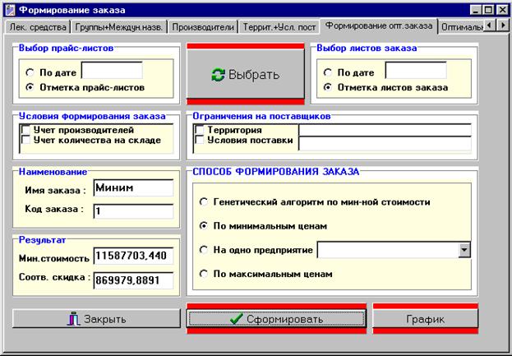Click the application icon in the title bar
This screenshot has width=512, height=356.
coord(10,10)
